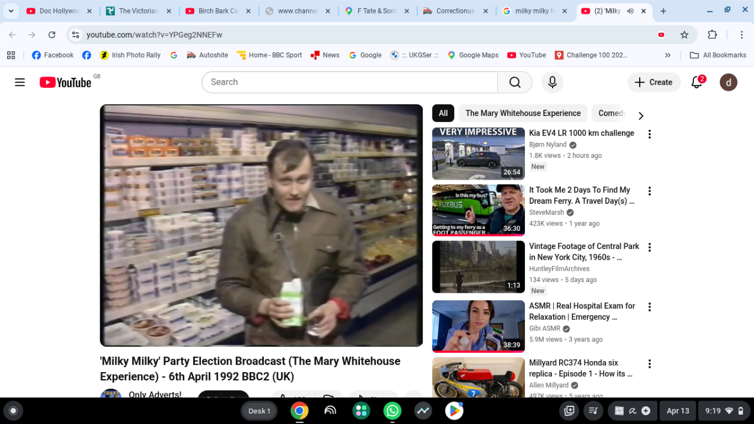The height and width of the screenshot is (424, 754).
Task: Open the Chrome extensions puzzle icon
Action: 712,35
